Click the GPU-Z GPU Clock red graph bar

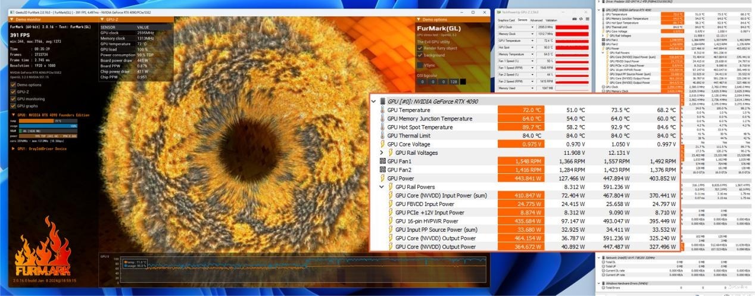click(x=572, y=27)
